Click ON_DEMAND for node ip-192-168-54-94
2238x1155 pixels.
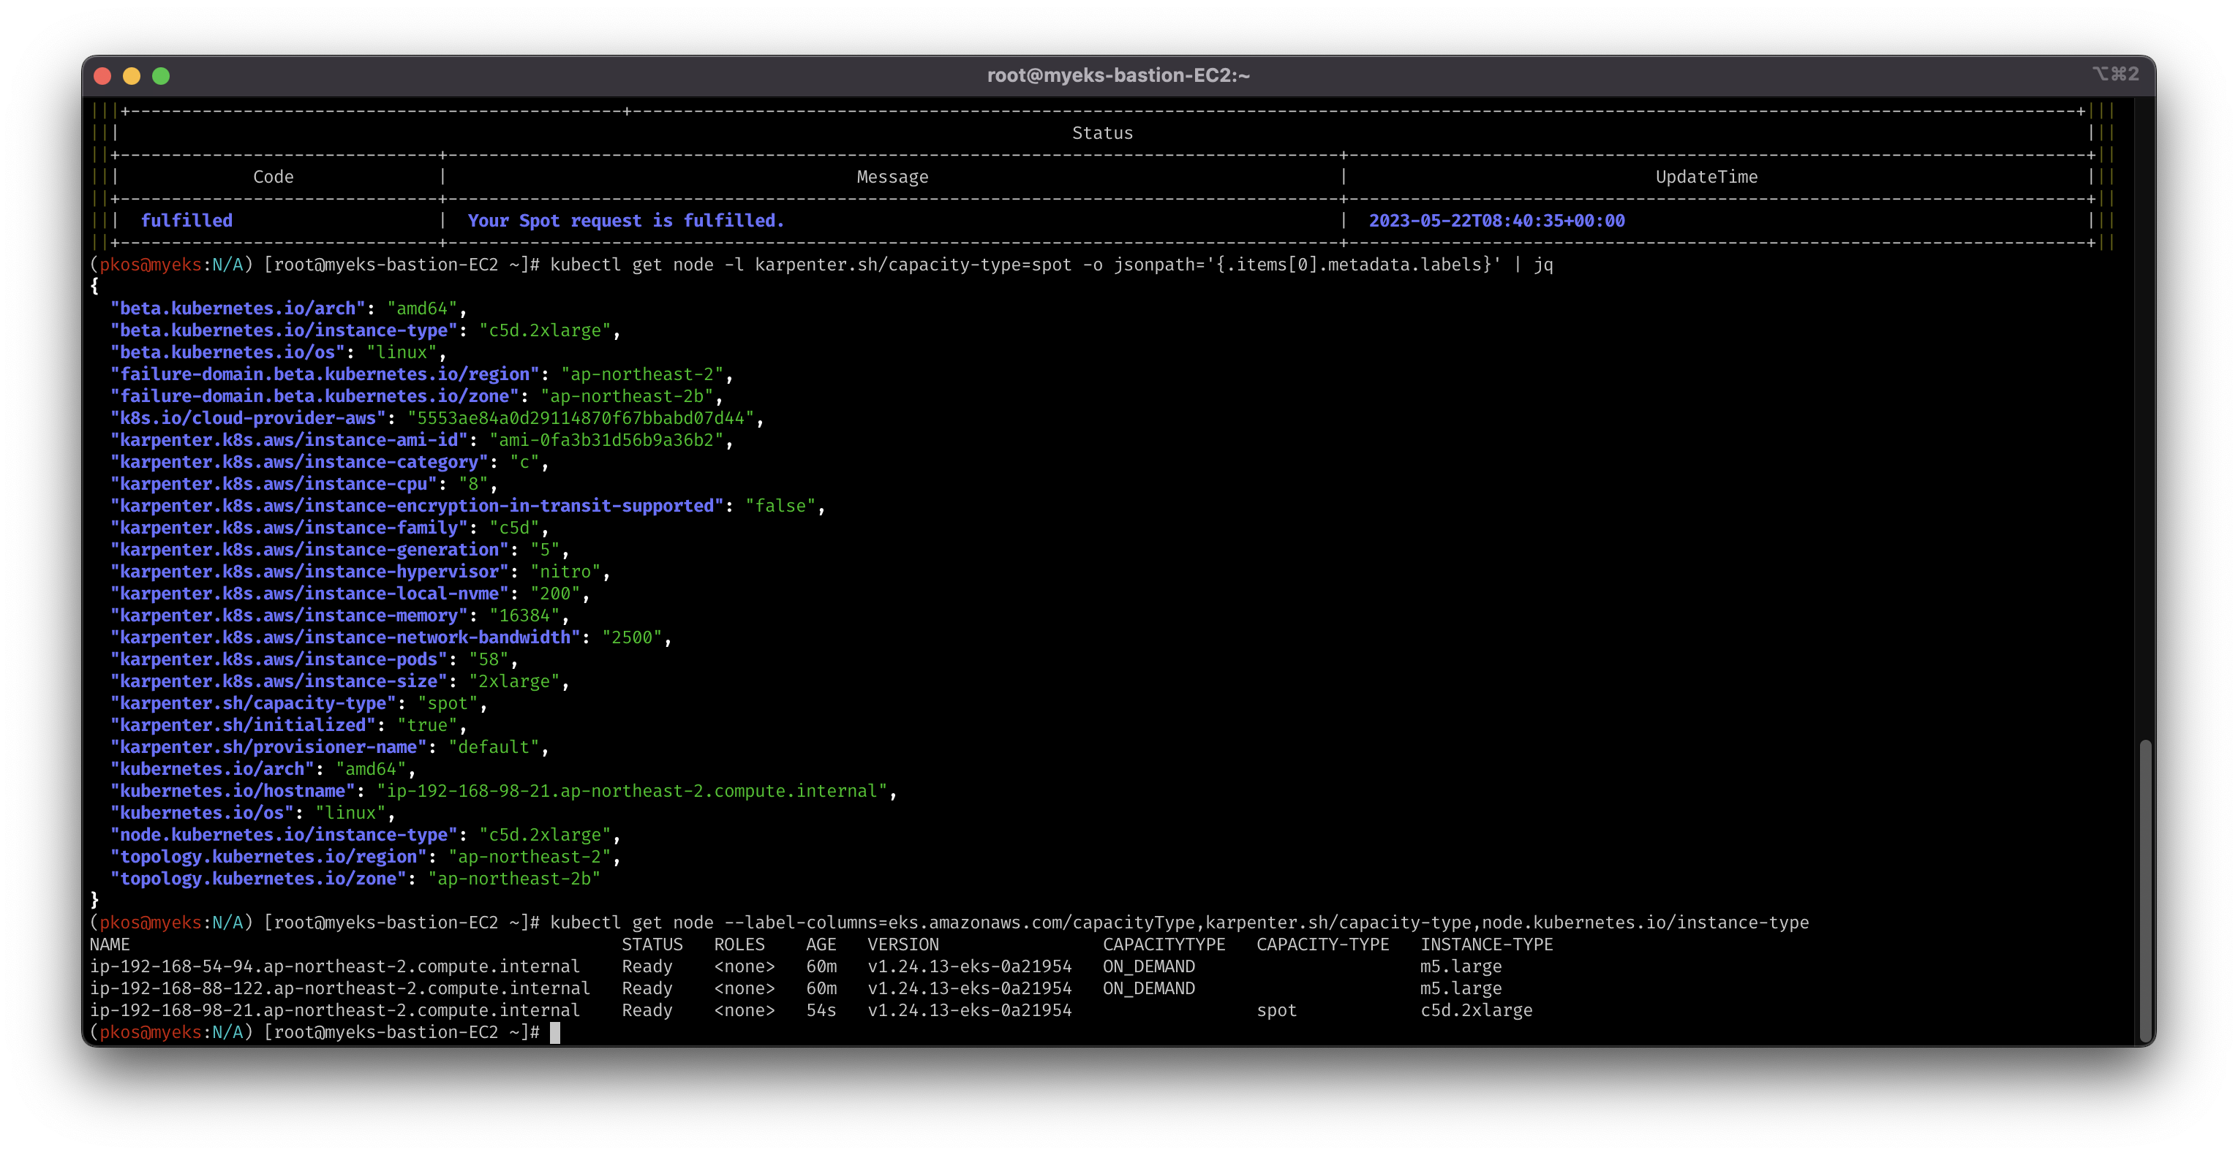coord(1148,966)
